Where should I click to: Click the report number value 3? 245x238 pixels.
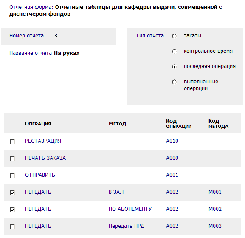(x=56, y=36)
